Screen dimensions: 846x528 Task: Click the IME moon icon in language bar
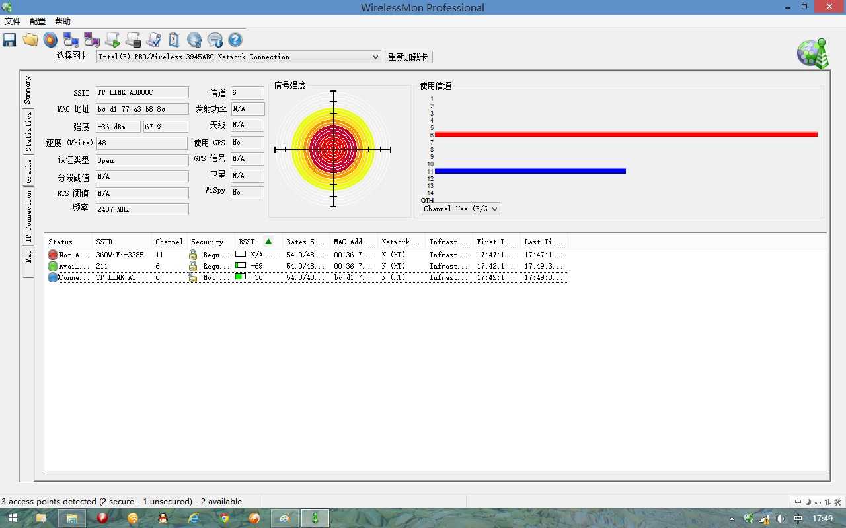[808, 502]
